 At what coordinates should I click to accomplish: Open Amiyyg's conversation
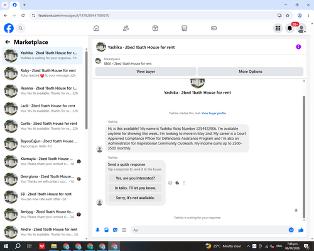click(42, 215)
